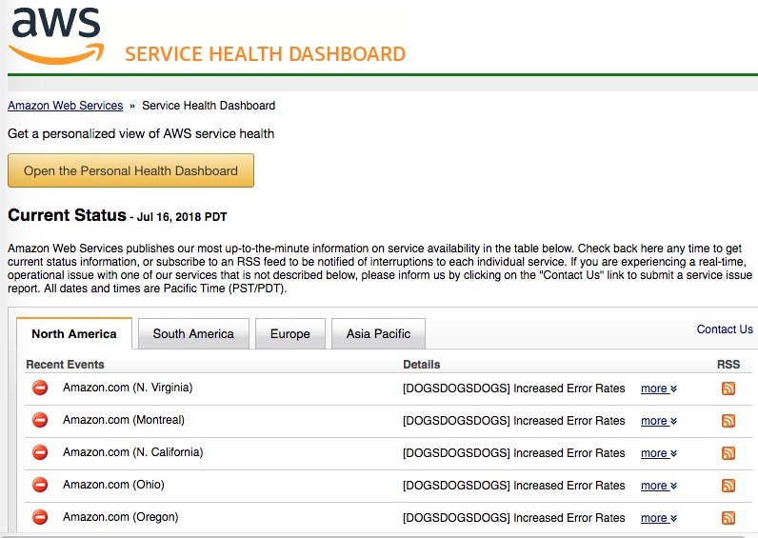Expand more details for N. California

coord(659,453)
